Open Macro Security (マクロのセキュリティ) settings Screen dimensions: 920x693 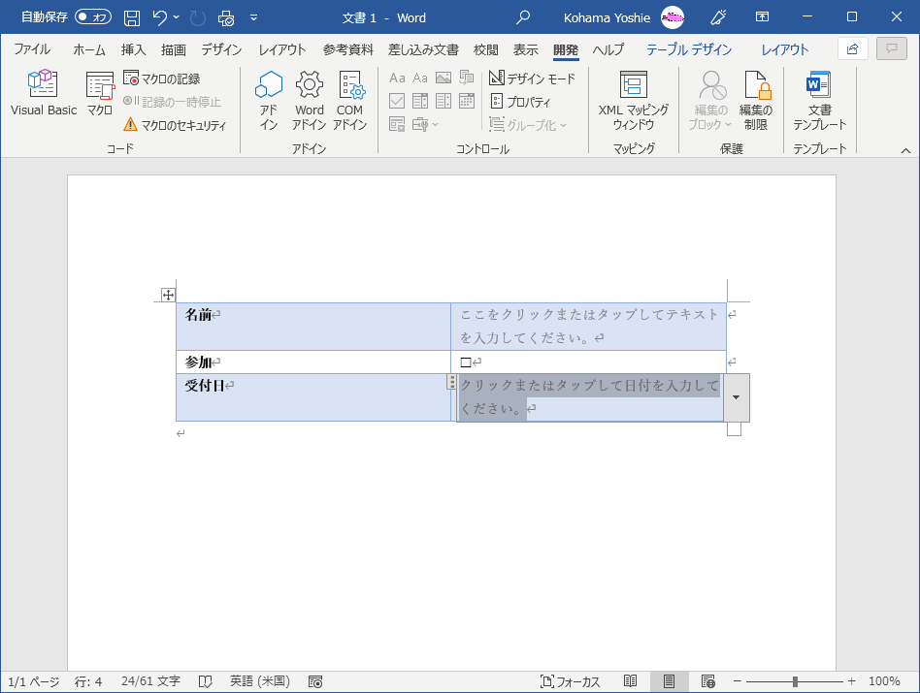[x=175, y=125]
